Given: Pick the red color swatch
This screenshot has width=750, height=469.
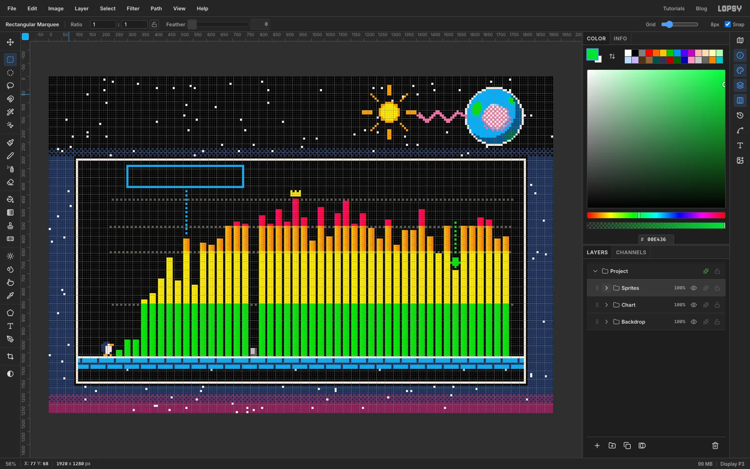Looking at the screenshot, I should coord(649,53).
